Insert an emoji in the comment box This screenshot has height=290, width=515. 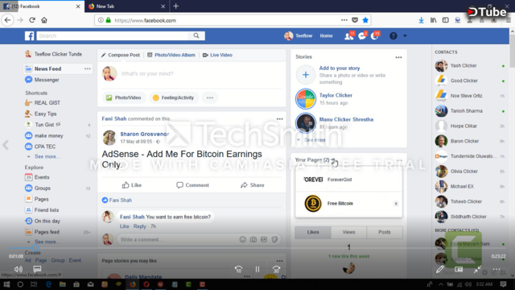pos(243,239)
